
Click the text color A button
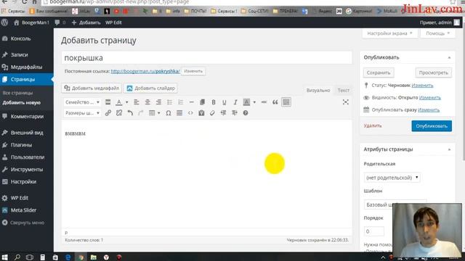(x=118, y=102)
